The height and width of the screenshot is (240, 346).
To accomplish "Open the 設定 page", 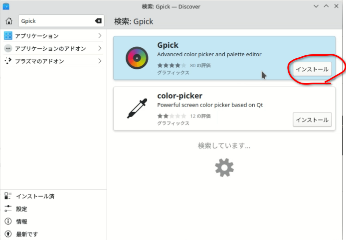I will [53, 209].
